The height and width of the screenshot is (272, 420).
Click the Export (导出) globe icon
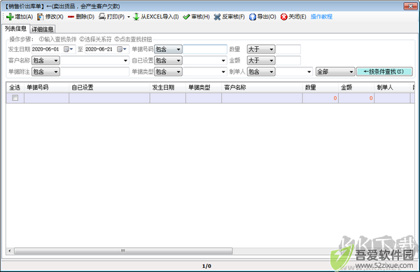point(252,17)
